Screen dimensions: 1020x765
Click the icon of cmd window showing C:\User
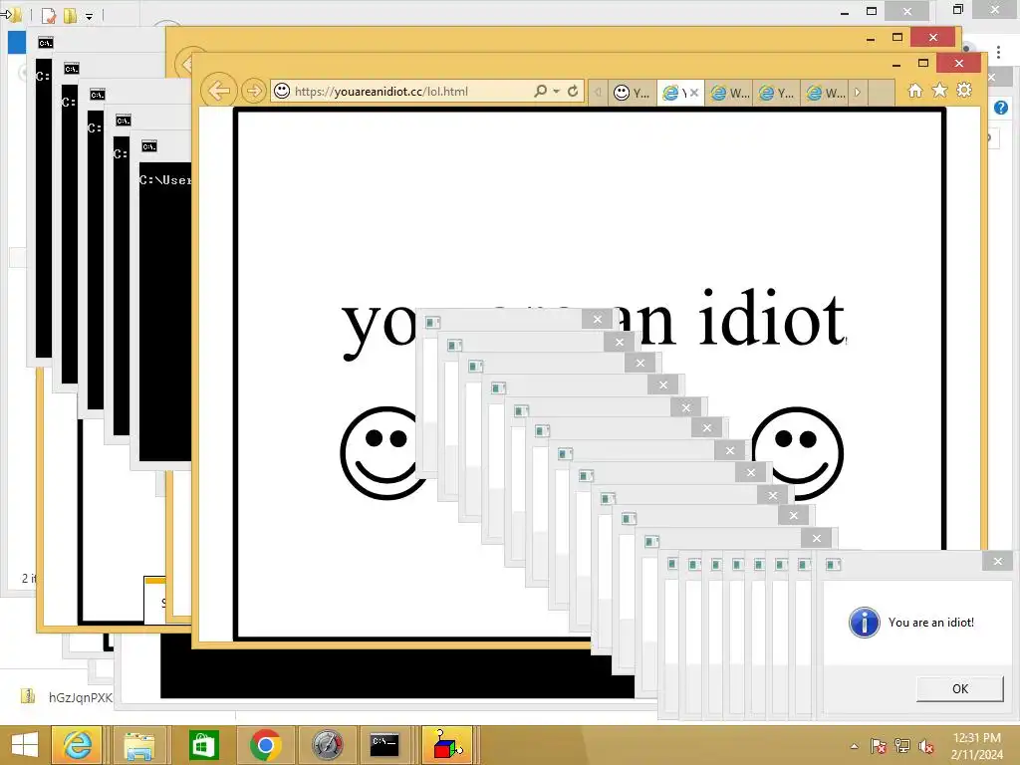149,146
